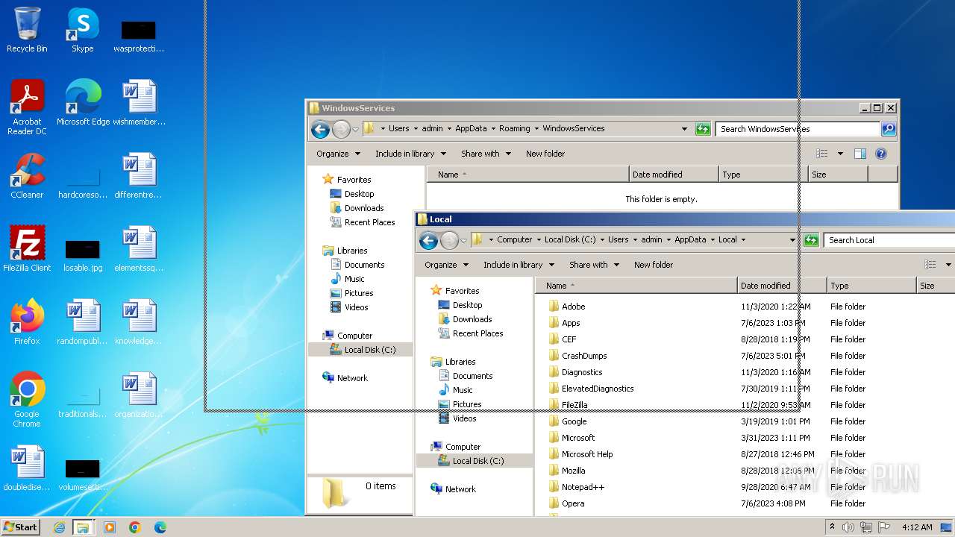
Task: Open the wishmember Word document icon
Action: coord(139,103)
